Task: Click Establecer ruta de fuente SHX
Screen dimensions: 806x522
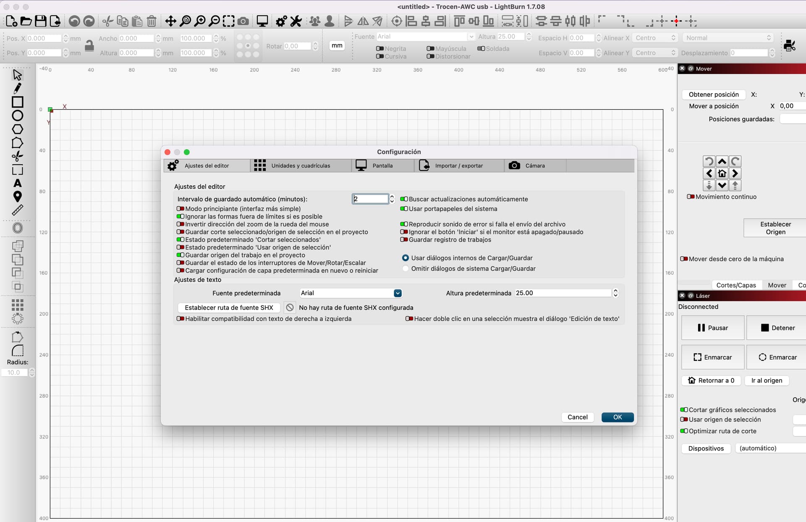Action: pos(229,308)
